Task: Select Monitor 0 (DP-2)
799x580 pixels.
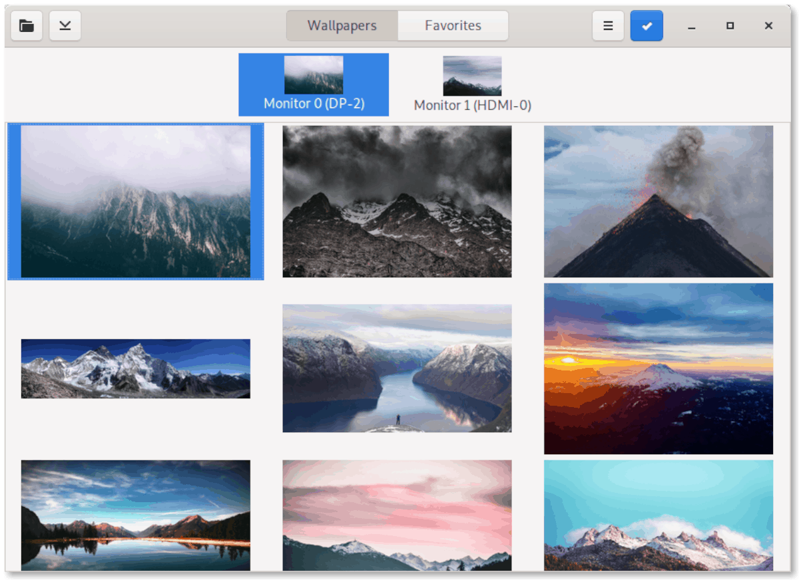Action: (x=314, y=84)
